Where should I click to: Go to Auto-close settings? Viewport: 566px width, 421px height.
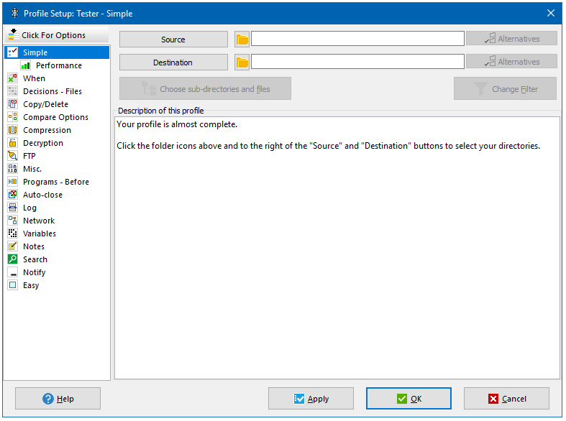point(42,195)
